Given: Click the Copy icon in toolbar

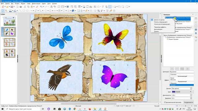Looking at the screenshot, I should (x=28, y=7).
